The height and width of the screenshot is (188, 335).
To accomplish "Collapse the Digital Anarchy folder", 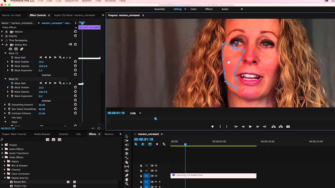I will click(5, 178).
